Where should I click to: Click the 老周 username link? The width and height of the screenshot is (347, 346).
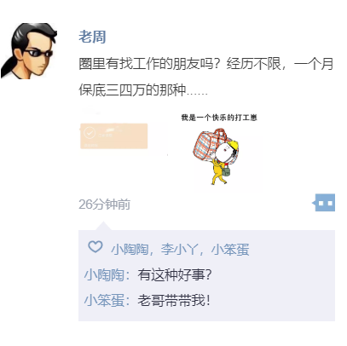(92, 37)
